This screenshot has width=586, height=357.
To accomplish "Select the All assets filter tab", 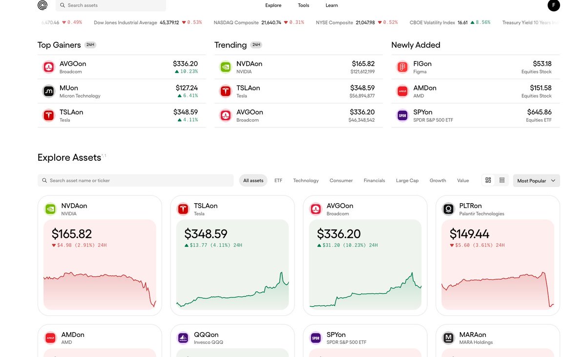I will tap(253, 181).
